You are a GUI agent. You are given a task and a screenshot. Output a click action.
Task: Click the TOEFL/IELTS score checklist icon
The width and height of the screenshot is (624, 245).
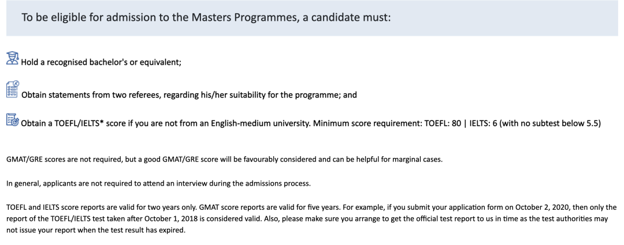13,120
